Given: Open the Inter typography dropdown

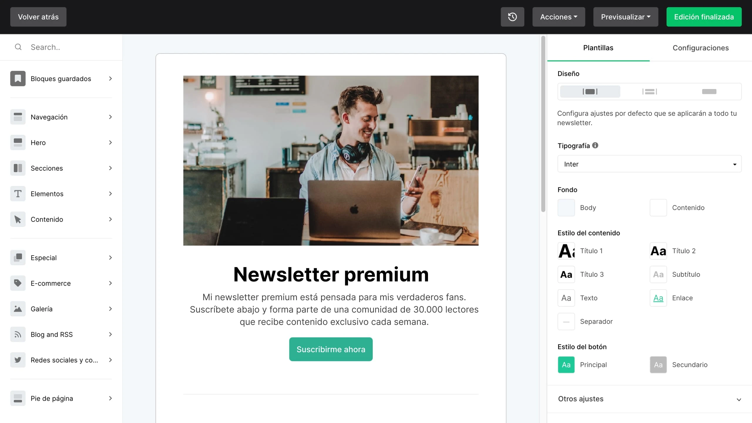Looking at the screenshot, I should tap(649, 164).
